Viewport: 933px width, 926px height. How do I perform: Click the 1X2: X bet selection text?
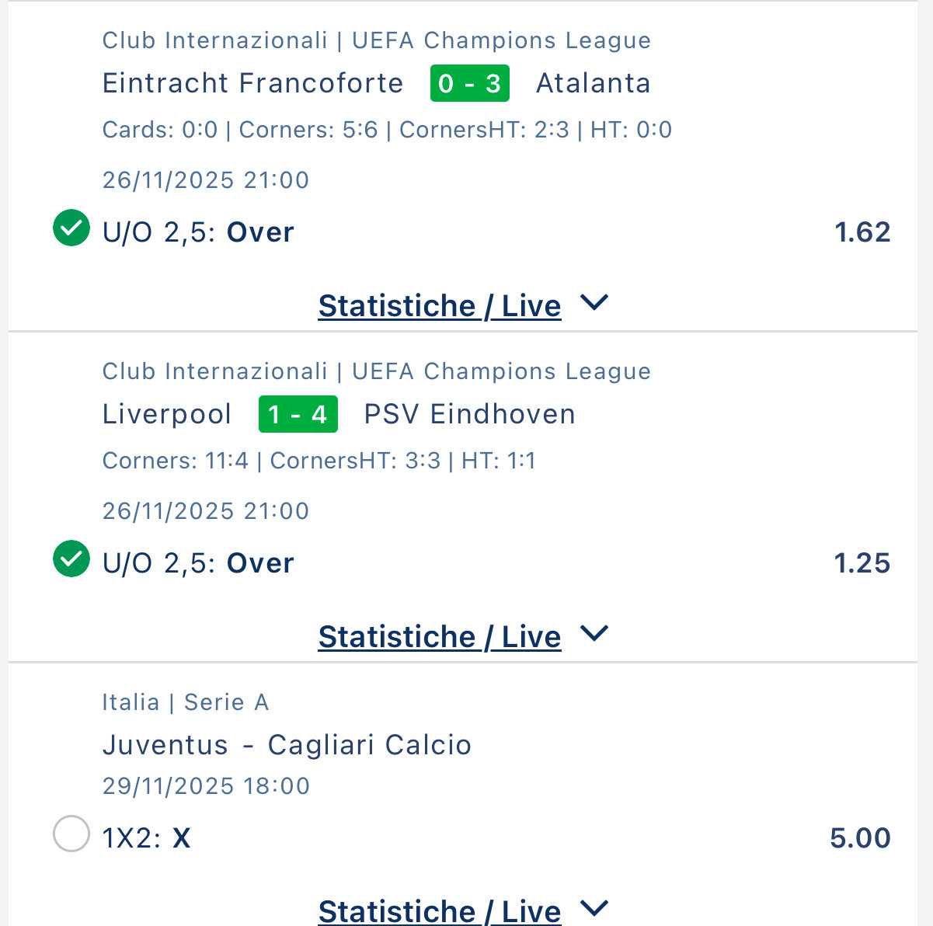(146, 838)
